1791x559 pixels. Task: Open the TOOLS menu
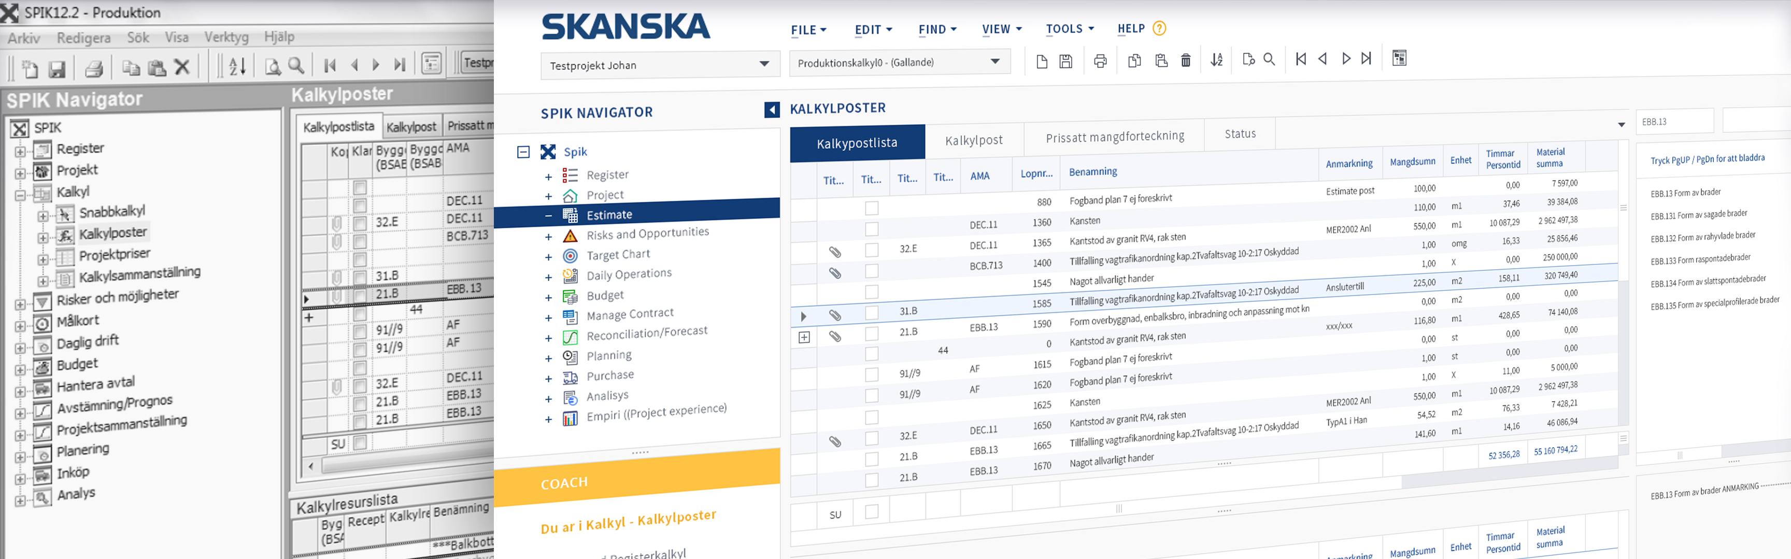pyautogui.click(x=1070, y=28)
